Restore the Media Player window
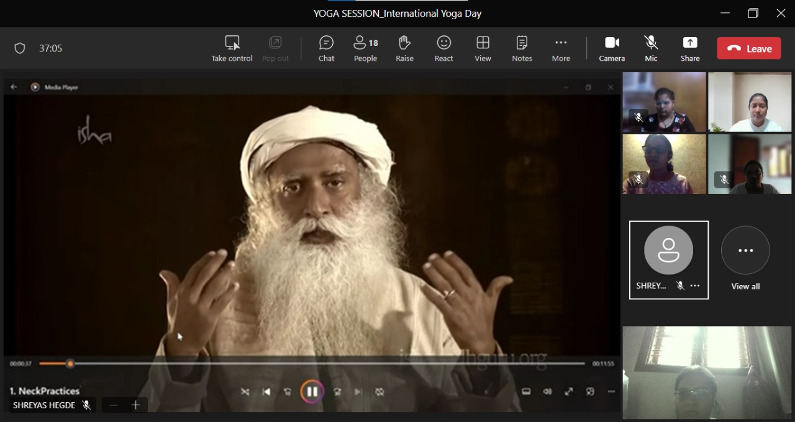The width and height of the screenshot is (795, 422). (x=588, y=87)
